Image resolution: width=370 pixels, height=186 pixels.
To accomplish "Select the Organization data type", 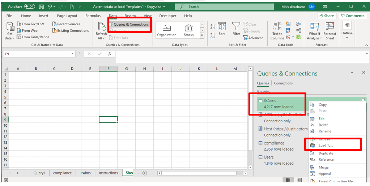I will coord(167,31).
